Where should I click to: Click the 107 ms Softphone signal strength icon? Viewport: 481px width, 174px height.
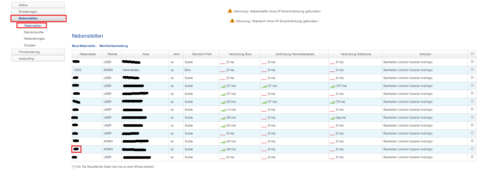332,86
